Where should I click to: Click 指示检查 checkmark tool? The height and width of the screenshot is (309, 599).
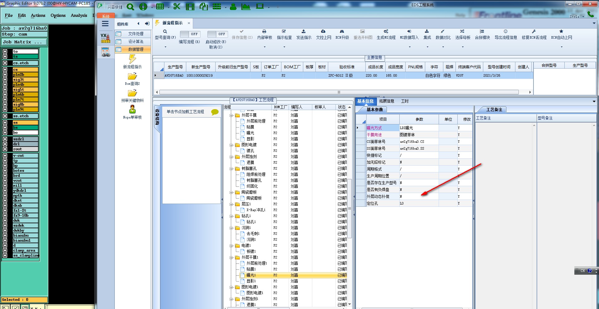point(284,34)
